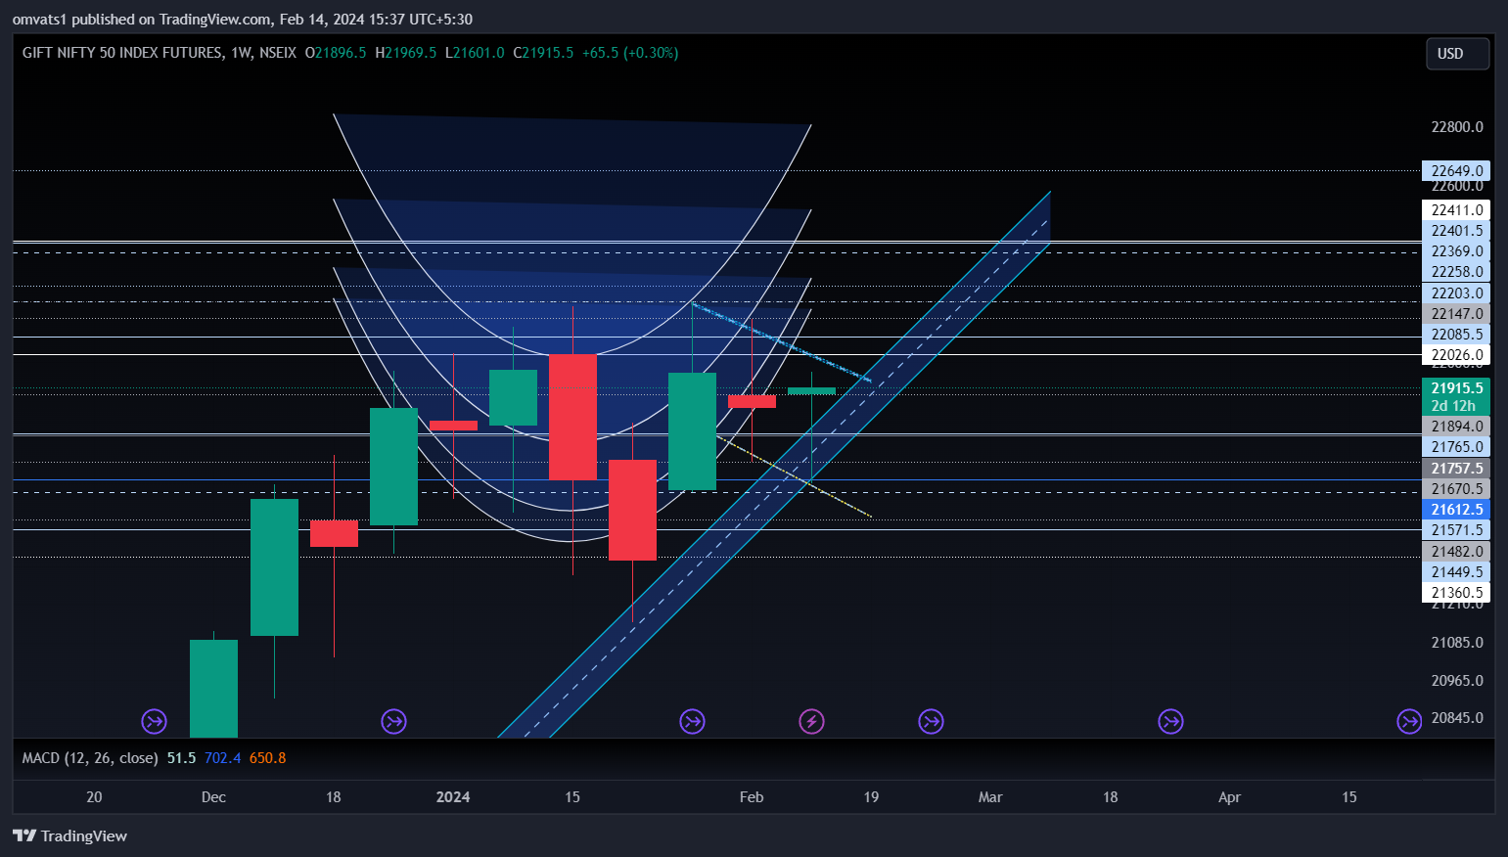Click the price line label 22411.0
The image size is (1508, 857).
(x=1455, y=210)
